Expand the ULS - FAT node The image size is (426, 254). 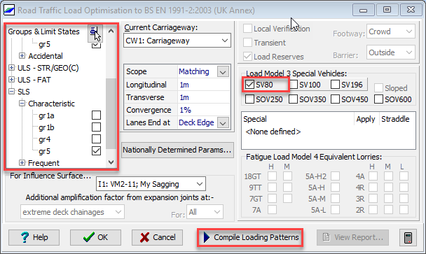point(11,80)
